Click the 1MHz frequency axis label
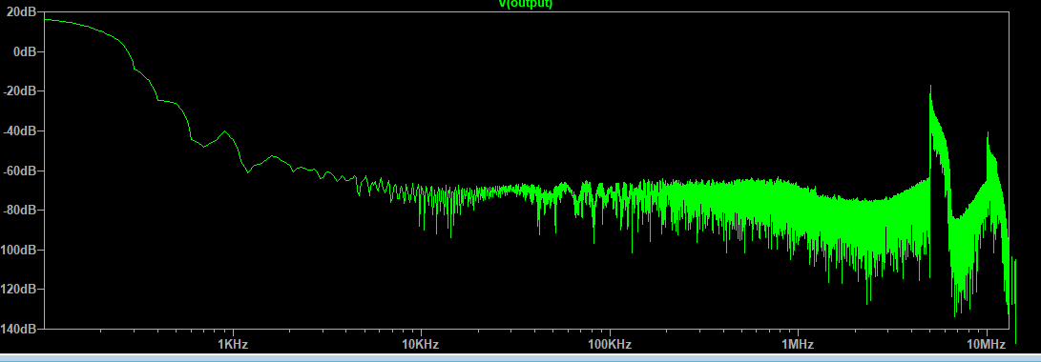The image size is (1041, 362). click(798, 344)
